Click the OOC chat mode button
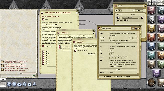 pos(34,75)
